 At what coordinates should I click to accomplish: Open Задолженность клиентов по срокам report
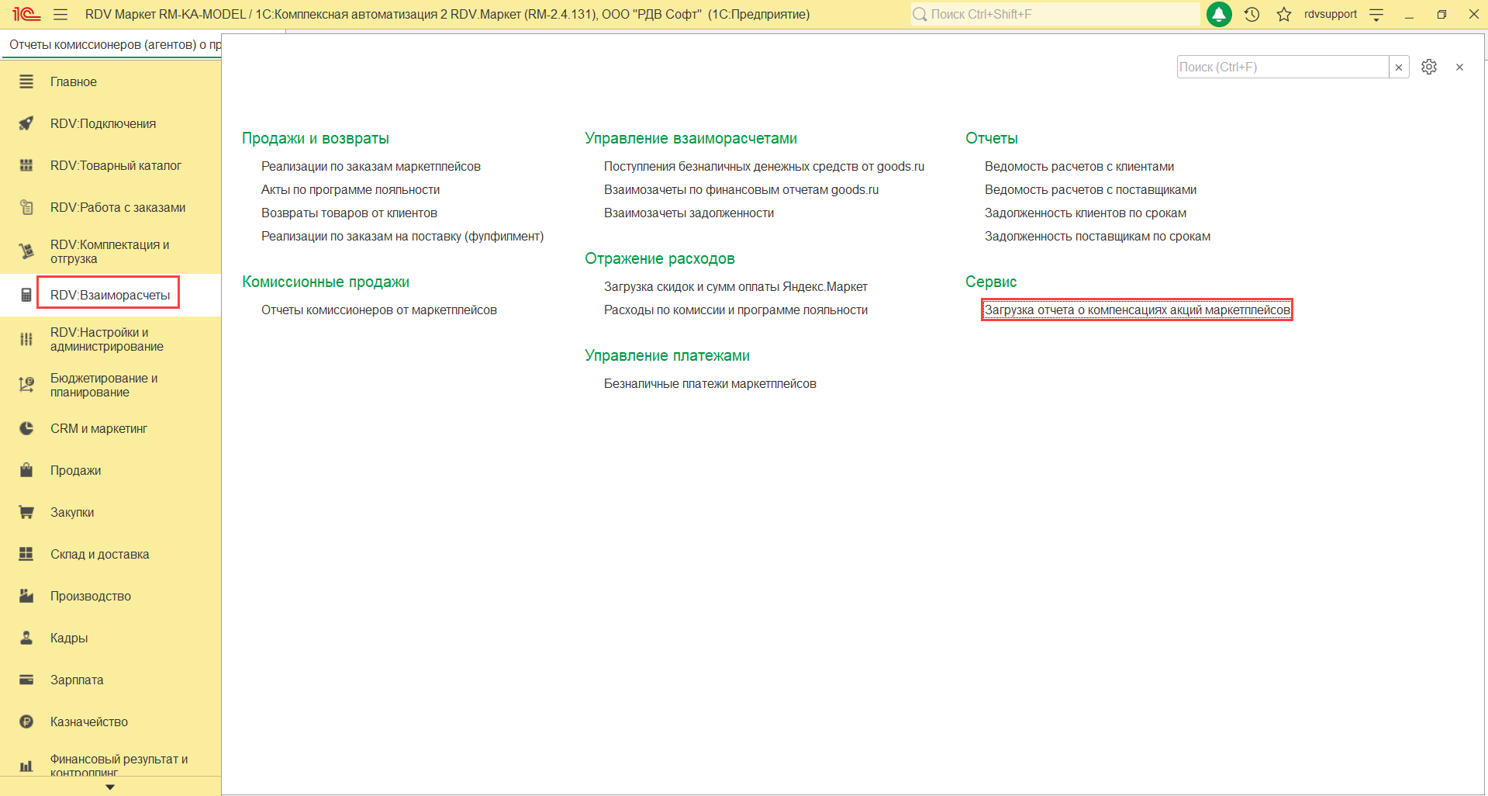(x=1086, y=213)
